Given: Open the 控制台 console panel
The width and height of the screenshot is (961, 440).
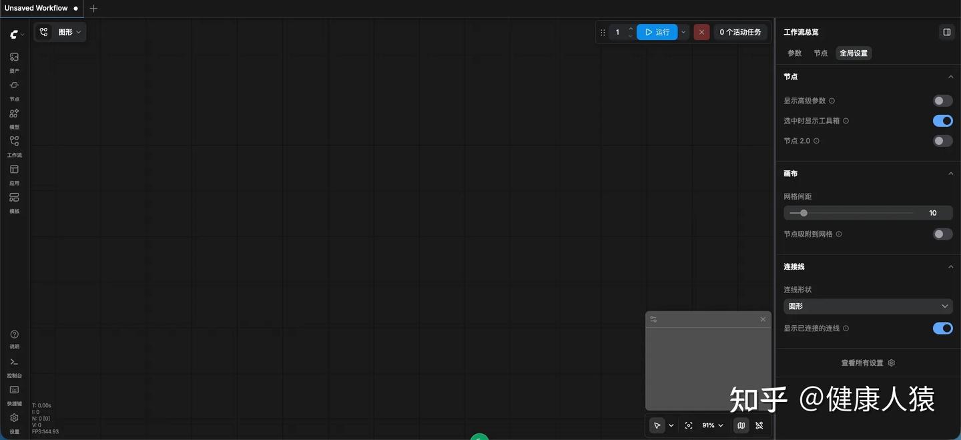Looking at the screenshot, I should pos(14,367).
